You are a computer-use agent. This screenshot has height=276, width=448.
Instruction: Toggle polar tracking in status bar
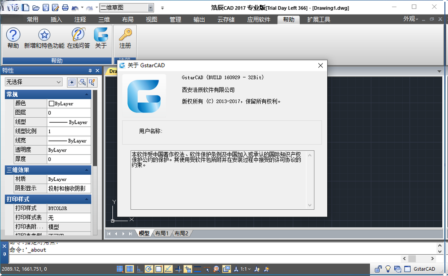click(149, 269)
